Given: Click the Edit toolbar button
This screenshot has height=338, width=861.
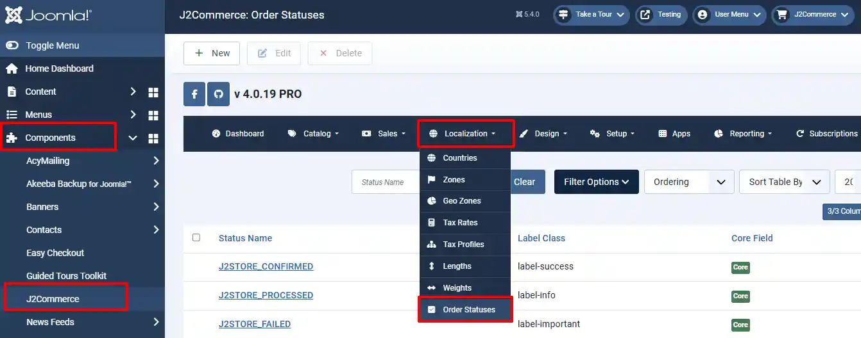Looking at the screenshot, I should 274,53.
